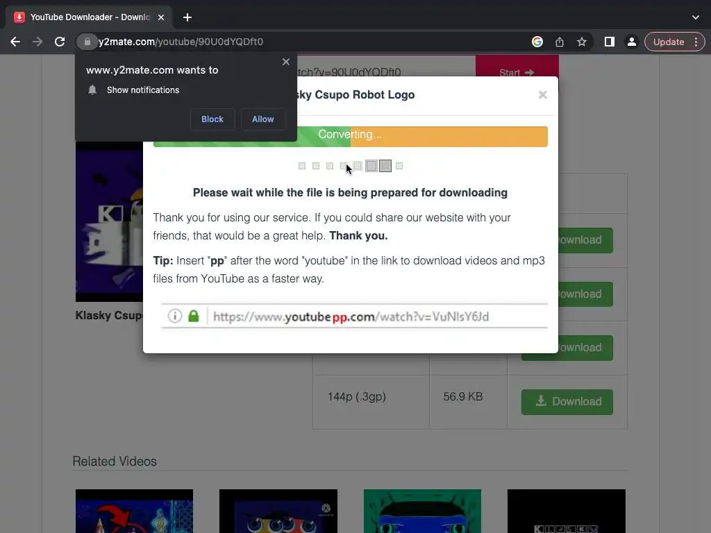The height and width of the screenshot is (533, 711).
Task: Open the side panel icon
Action: pyautogui.click(x=610, y=42)
